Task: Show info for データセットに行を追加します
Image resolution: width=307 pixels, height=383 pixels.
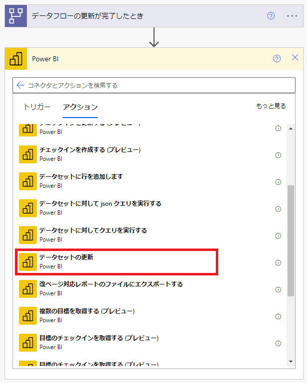Action: [x=278, y=182]
